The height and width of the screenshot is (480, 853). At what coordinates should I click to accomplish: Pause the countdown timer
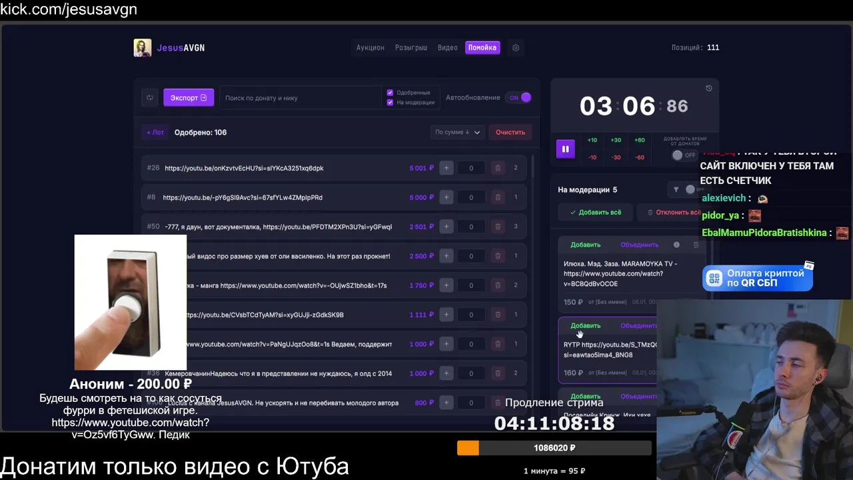point(565,149)
